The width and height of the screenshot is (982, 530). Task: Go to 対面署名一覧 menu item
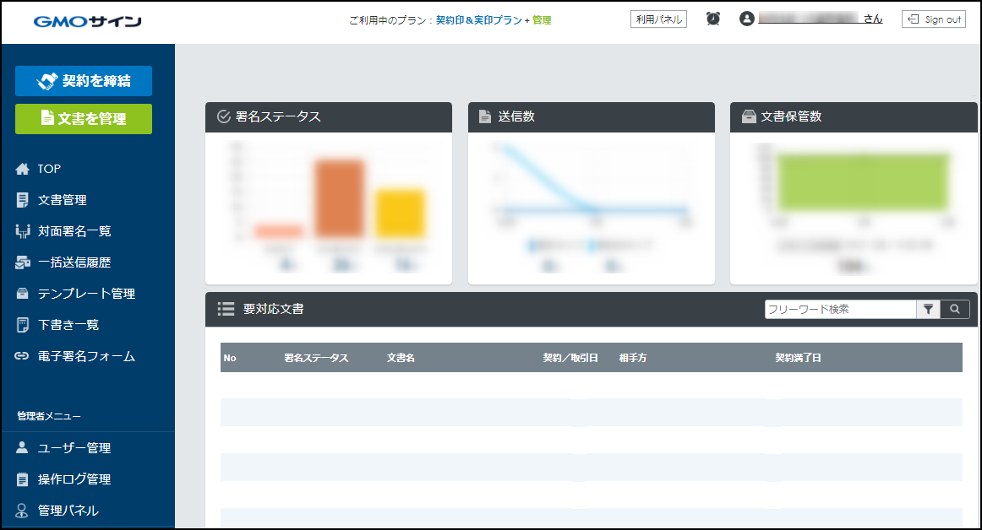[x=74, y=231]
